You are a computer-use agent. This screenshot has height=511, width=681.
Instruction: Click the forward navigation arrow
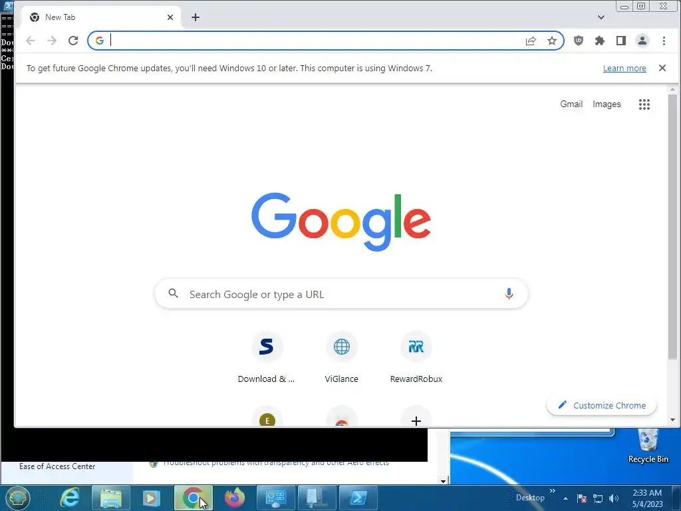coord(52,41)
